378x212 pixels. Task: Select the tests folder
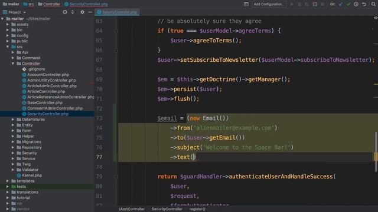click(21, 187)
